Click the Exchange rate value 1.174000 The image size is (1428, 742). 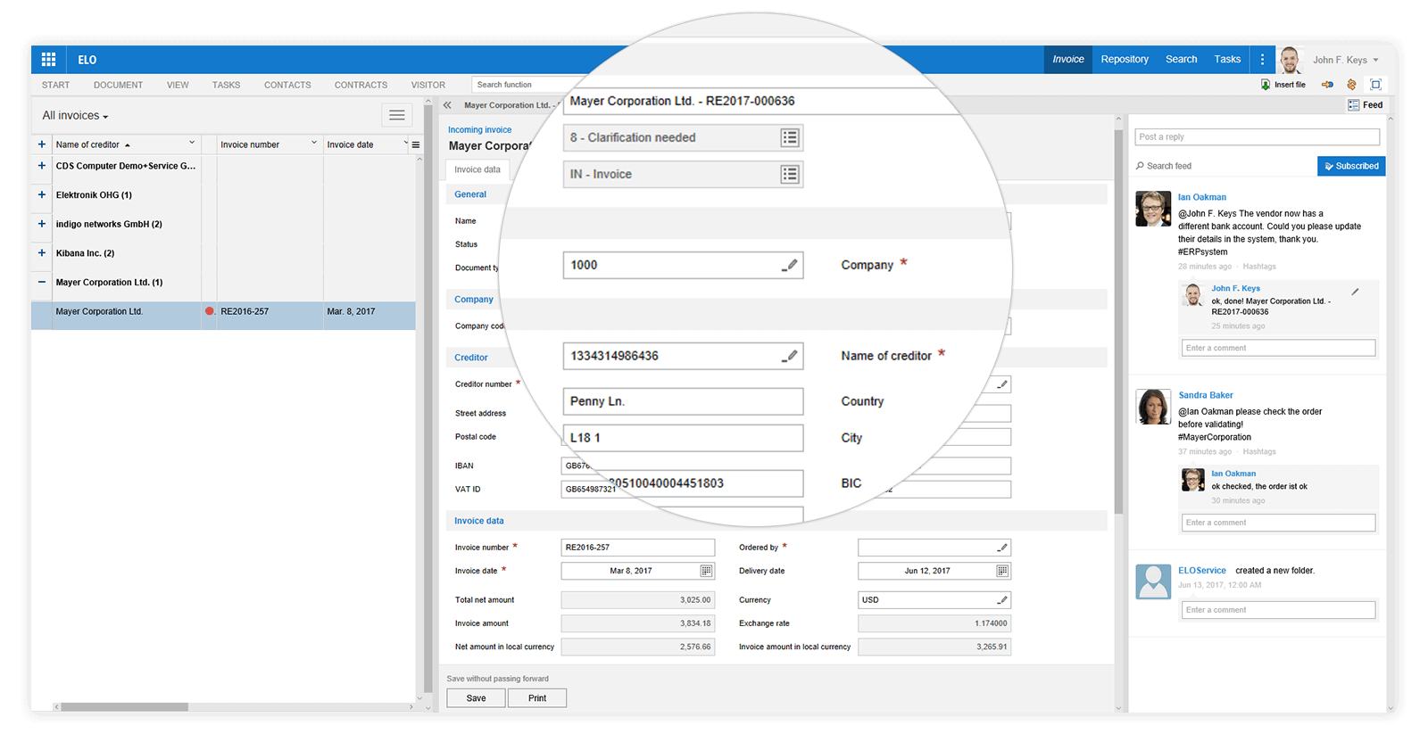point(934,623)
